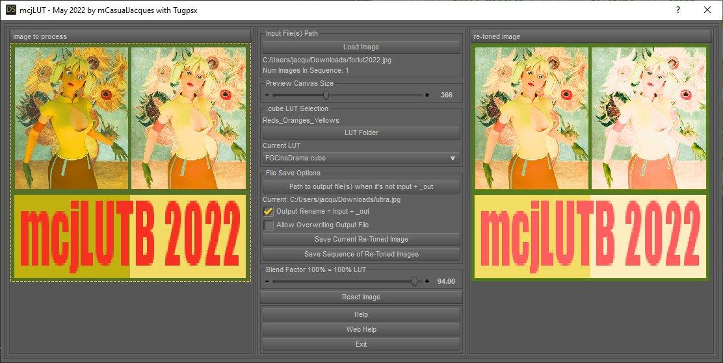Screen dimensions: 723x363
Task: Click the DS application icon in title bar
Action: point(11,10)
